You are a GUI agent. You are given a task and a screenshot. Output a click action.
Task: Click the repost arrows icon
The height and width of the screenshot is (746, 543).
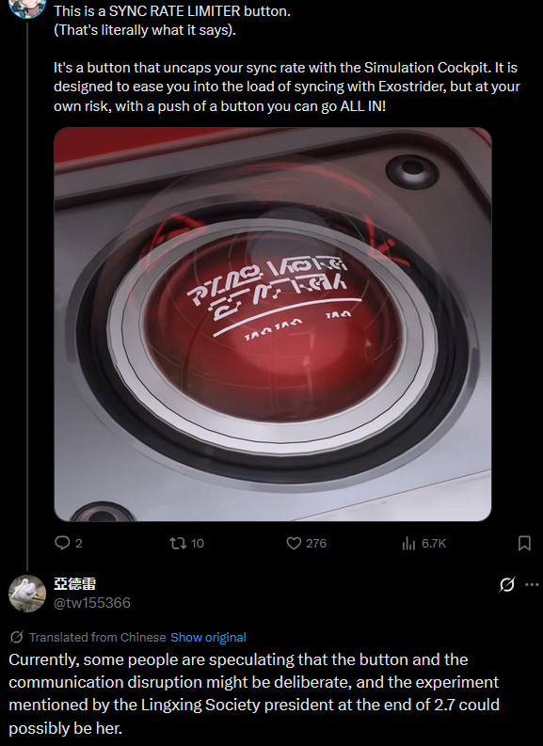(x=178, y=543)
